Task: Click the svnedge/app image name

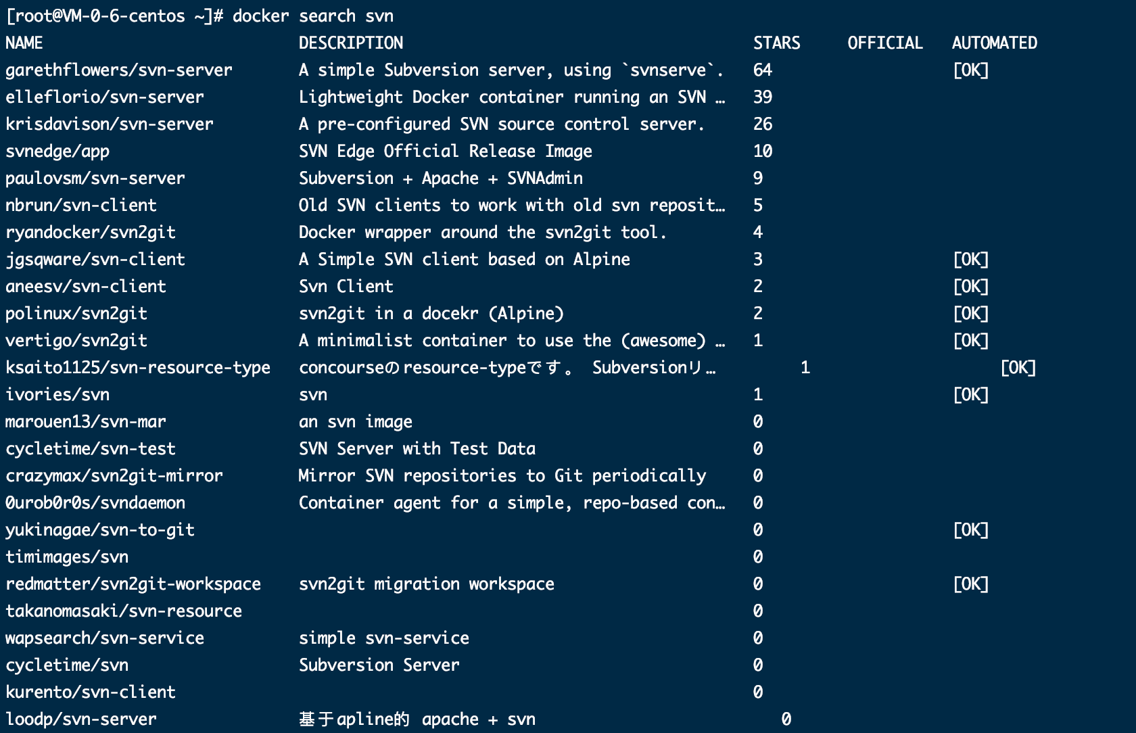Action: pyautogui.click(x=57, y=151)
